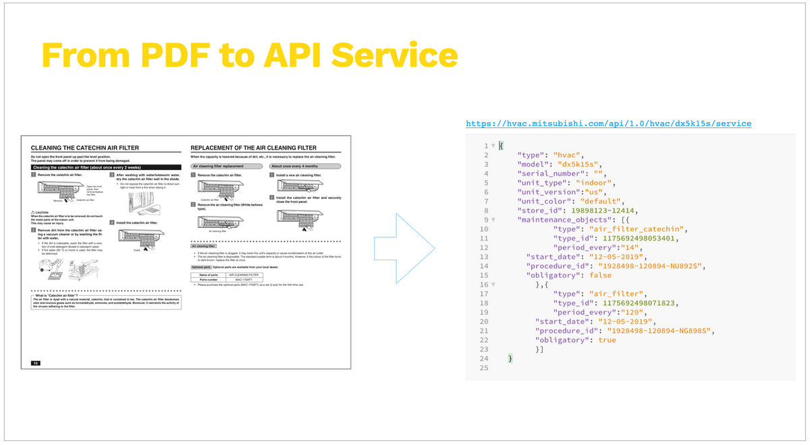
Task: Click the "store_id" value 19898123-12414
Action: click(604, 210)
